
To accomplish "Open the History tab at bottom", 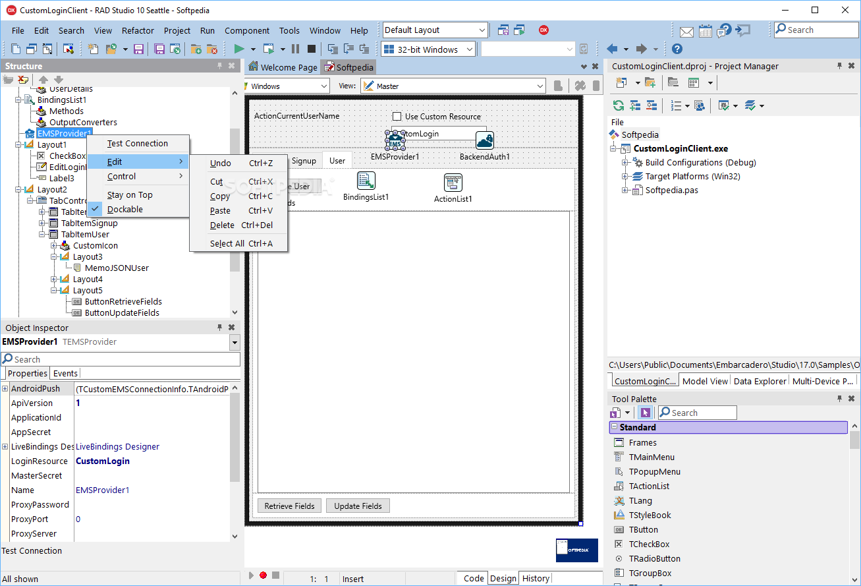I will pos(536,578).
